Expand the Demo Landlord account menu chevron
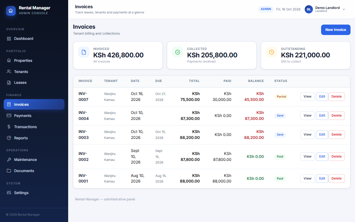Screen dimensions: 355x222 [344, 9]
